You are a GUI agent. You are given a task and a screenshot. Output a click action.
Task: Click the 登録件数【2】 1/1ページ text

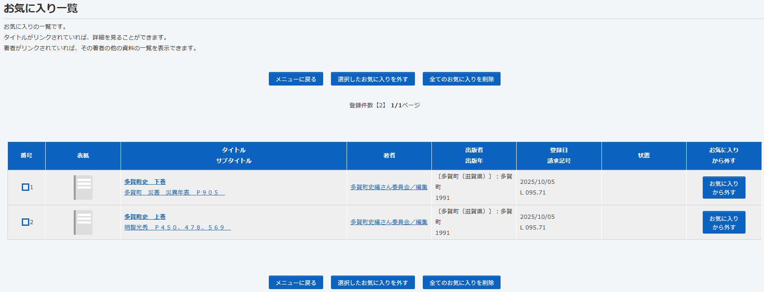[384, 105]
